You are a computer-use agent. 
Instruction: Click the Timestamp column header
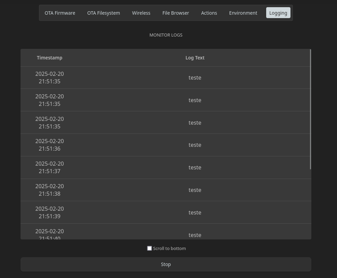[49, 58]
